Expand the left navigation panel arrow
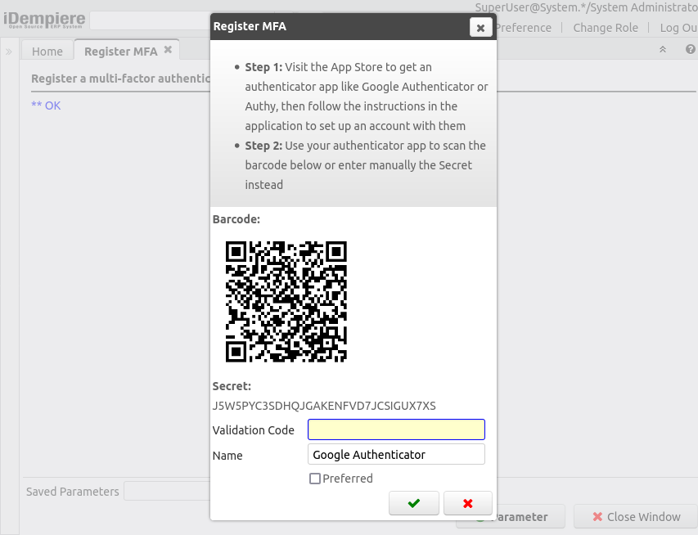 tap(8, 49)
